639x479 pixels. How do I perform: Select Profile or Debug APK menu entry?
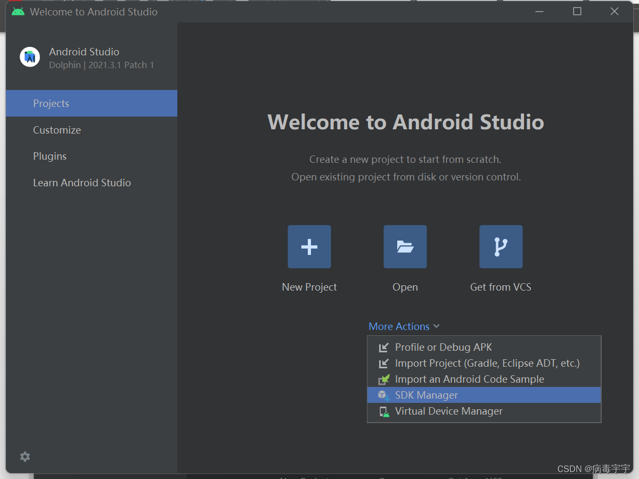[484, 347]
